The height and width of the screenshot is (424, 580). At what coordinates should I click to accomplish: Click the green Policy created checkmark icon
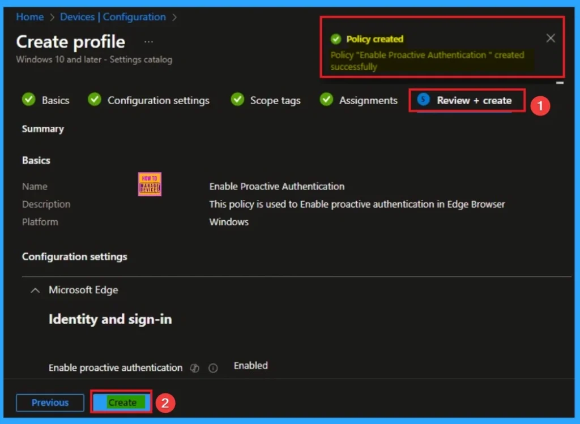336,39
